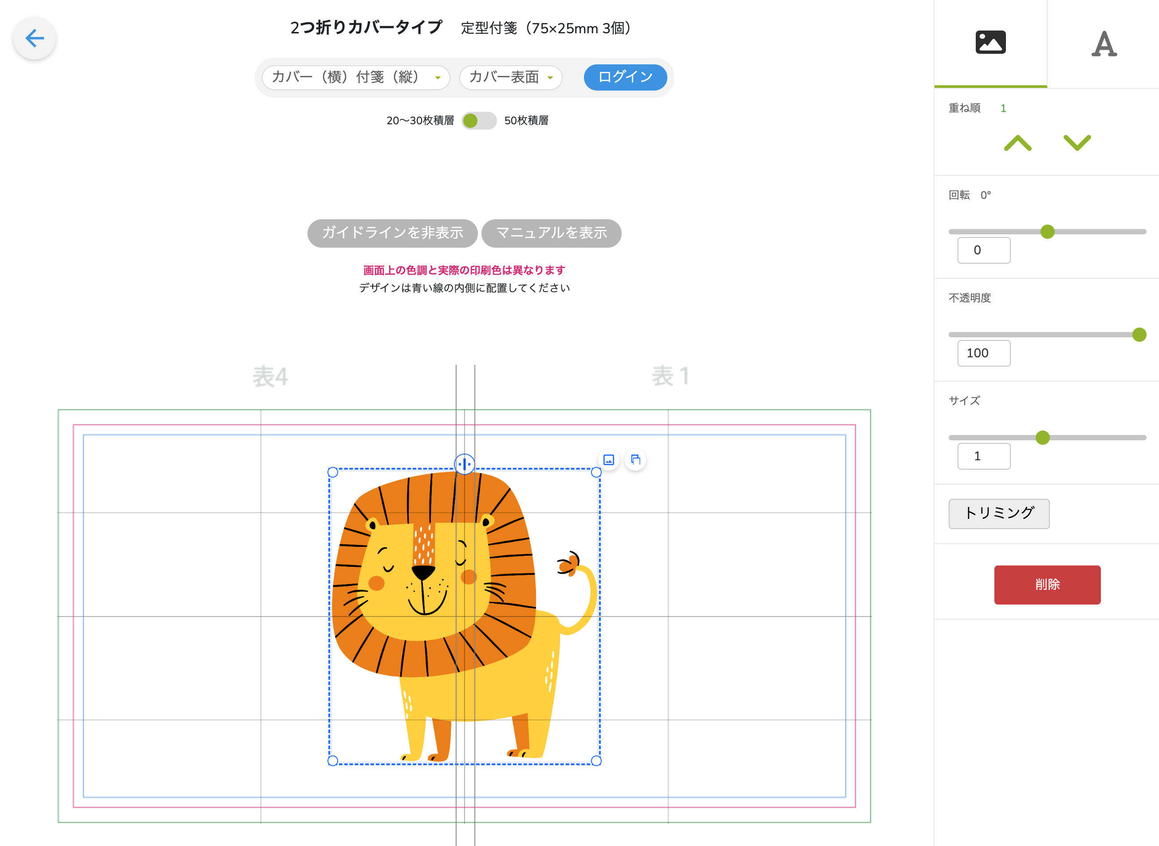Click the opacity value field showing 100
Image resolution: width=1159 pixels, height=846 pixels.
click(x=983, y=353)
